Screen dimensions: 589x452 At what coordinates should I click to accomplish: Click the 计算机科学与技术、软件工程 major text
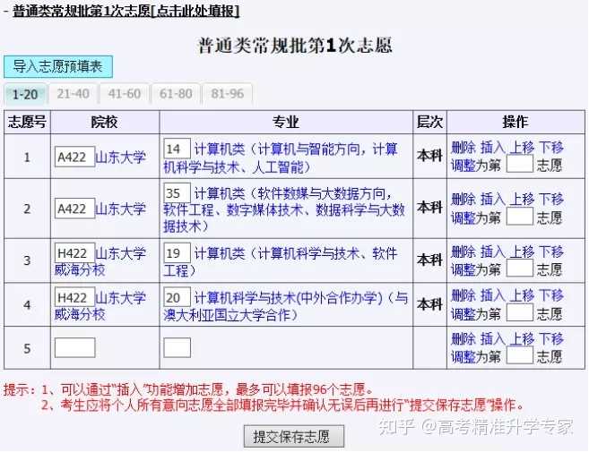point(281,262)
